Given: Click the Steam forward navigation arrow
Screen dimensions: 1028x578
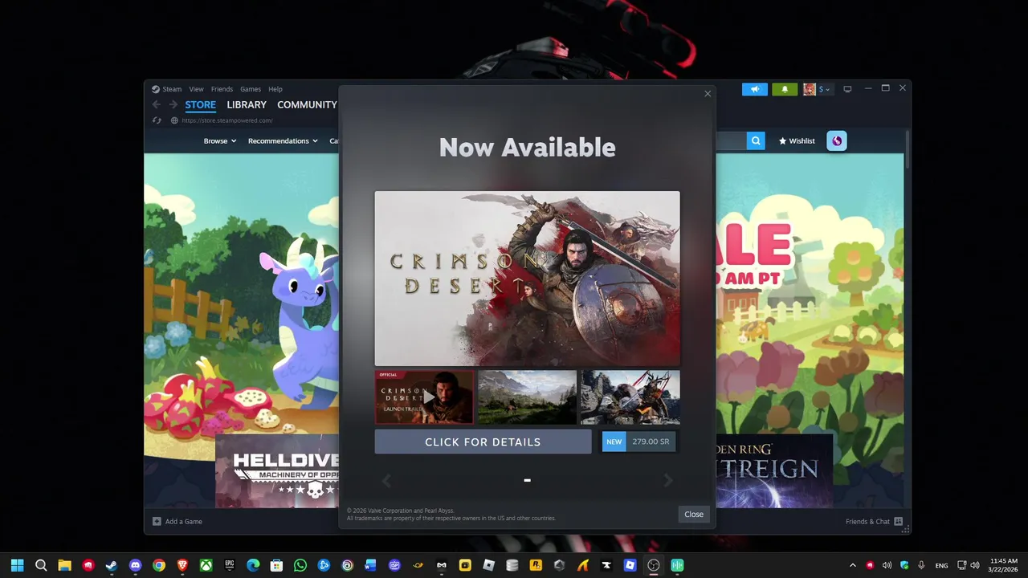Looking at the screenshot, I should pyautogui.click(x=173, y=105).
